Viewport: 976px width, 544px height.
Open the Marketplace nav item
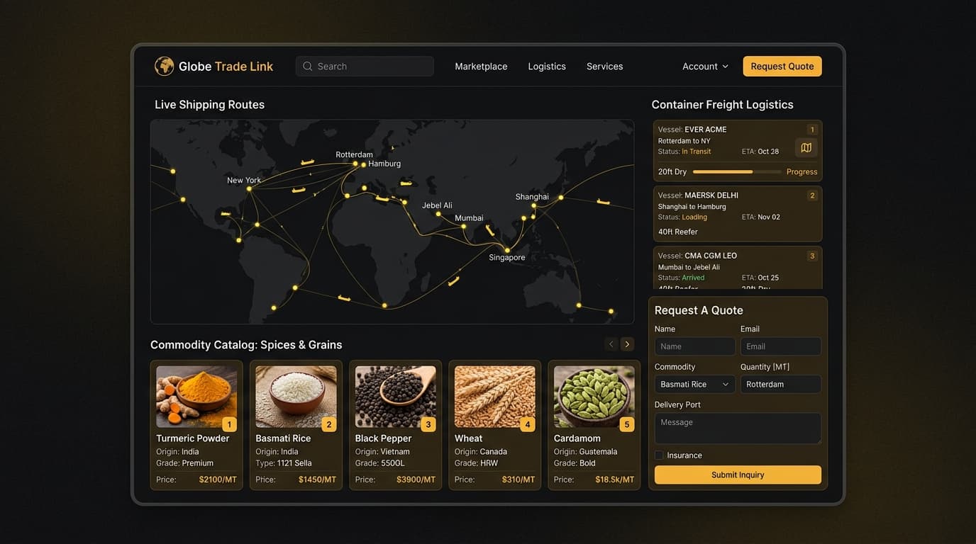[481, 67]
